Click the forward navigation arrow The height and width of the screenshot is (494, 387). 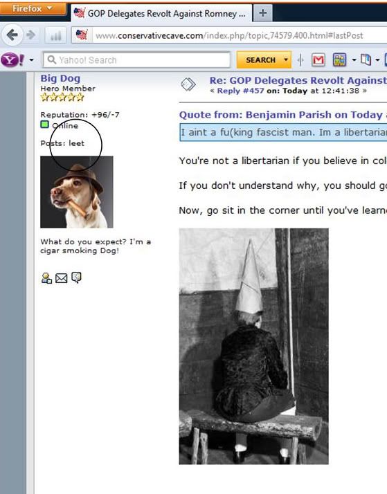(x=31, y=35)
